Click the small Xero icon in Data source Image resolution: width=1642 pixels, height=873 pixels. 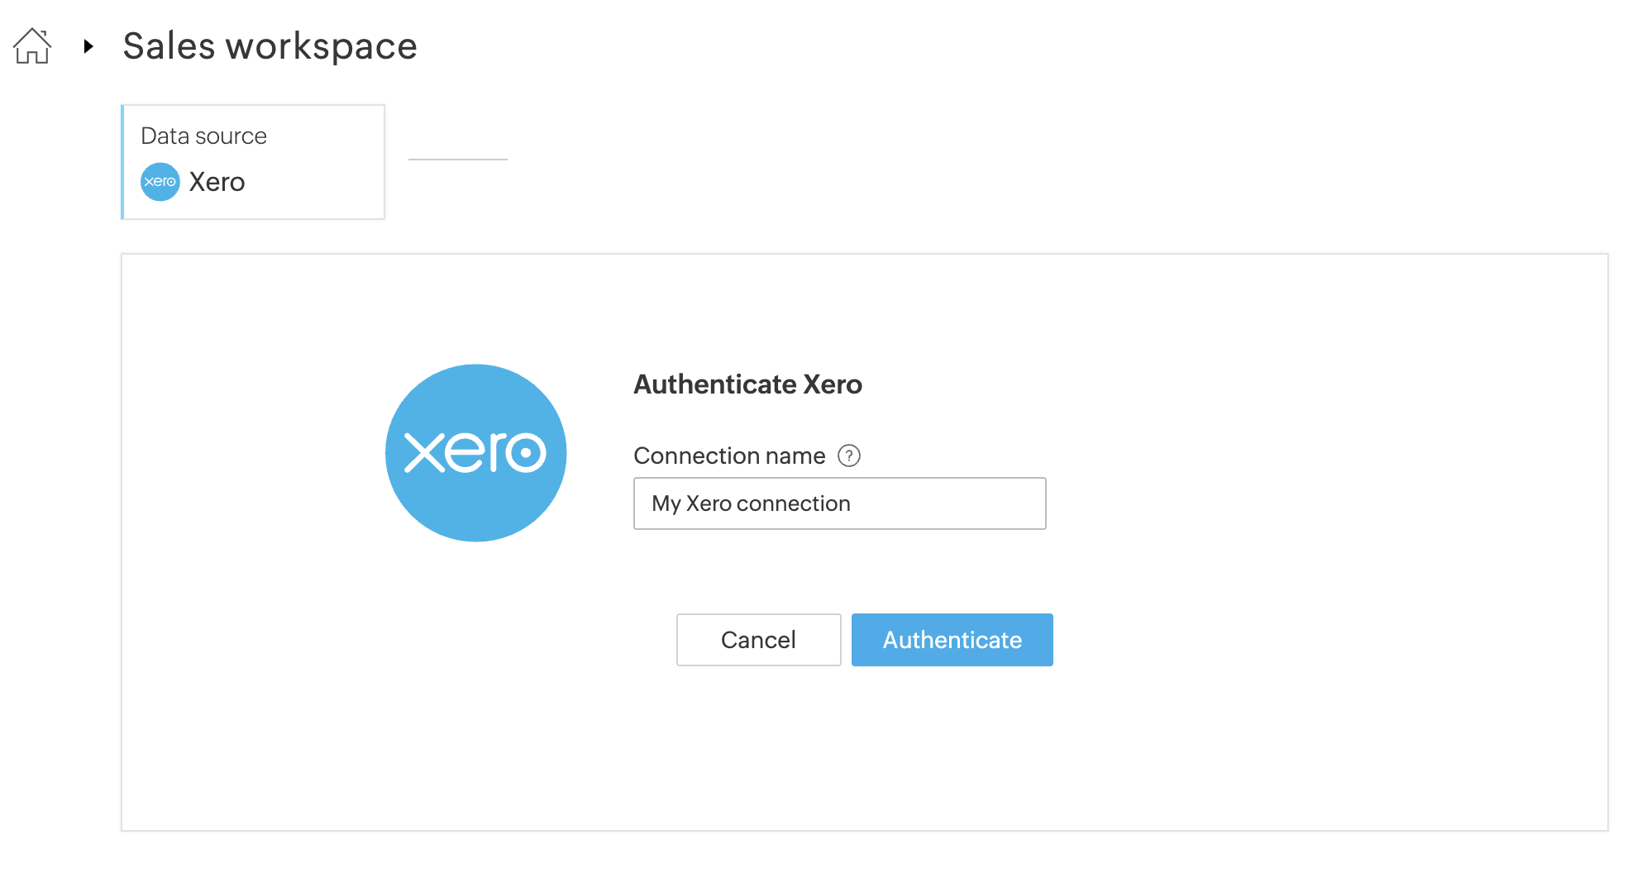click(160, 182)
